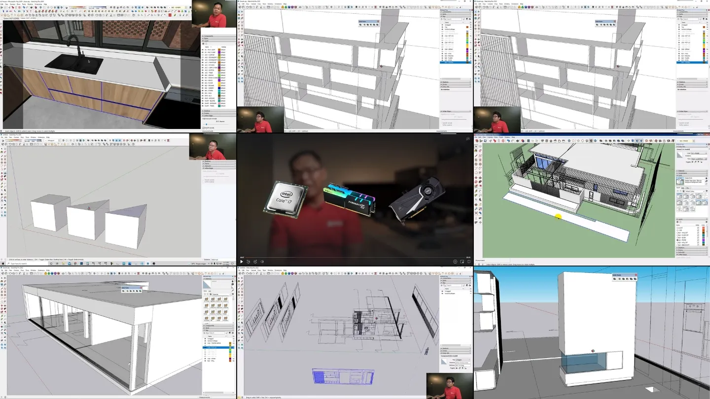Open video player settings gear
The width and height of the screenshot is (710, 399).
(x=455, y=262)
